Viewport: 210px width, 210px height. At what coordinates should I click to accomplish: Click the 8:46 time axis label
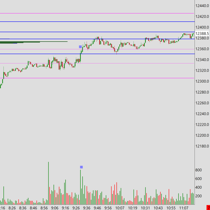pyautogui.click(x=33, y=208)
